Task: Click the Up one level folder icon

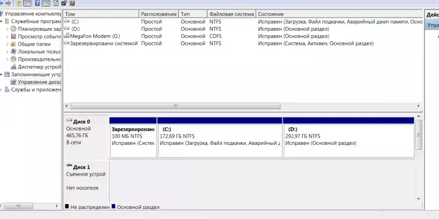Action: (19, 3)
